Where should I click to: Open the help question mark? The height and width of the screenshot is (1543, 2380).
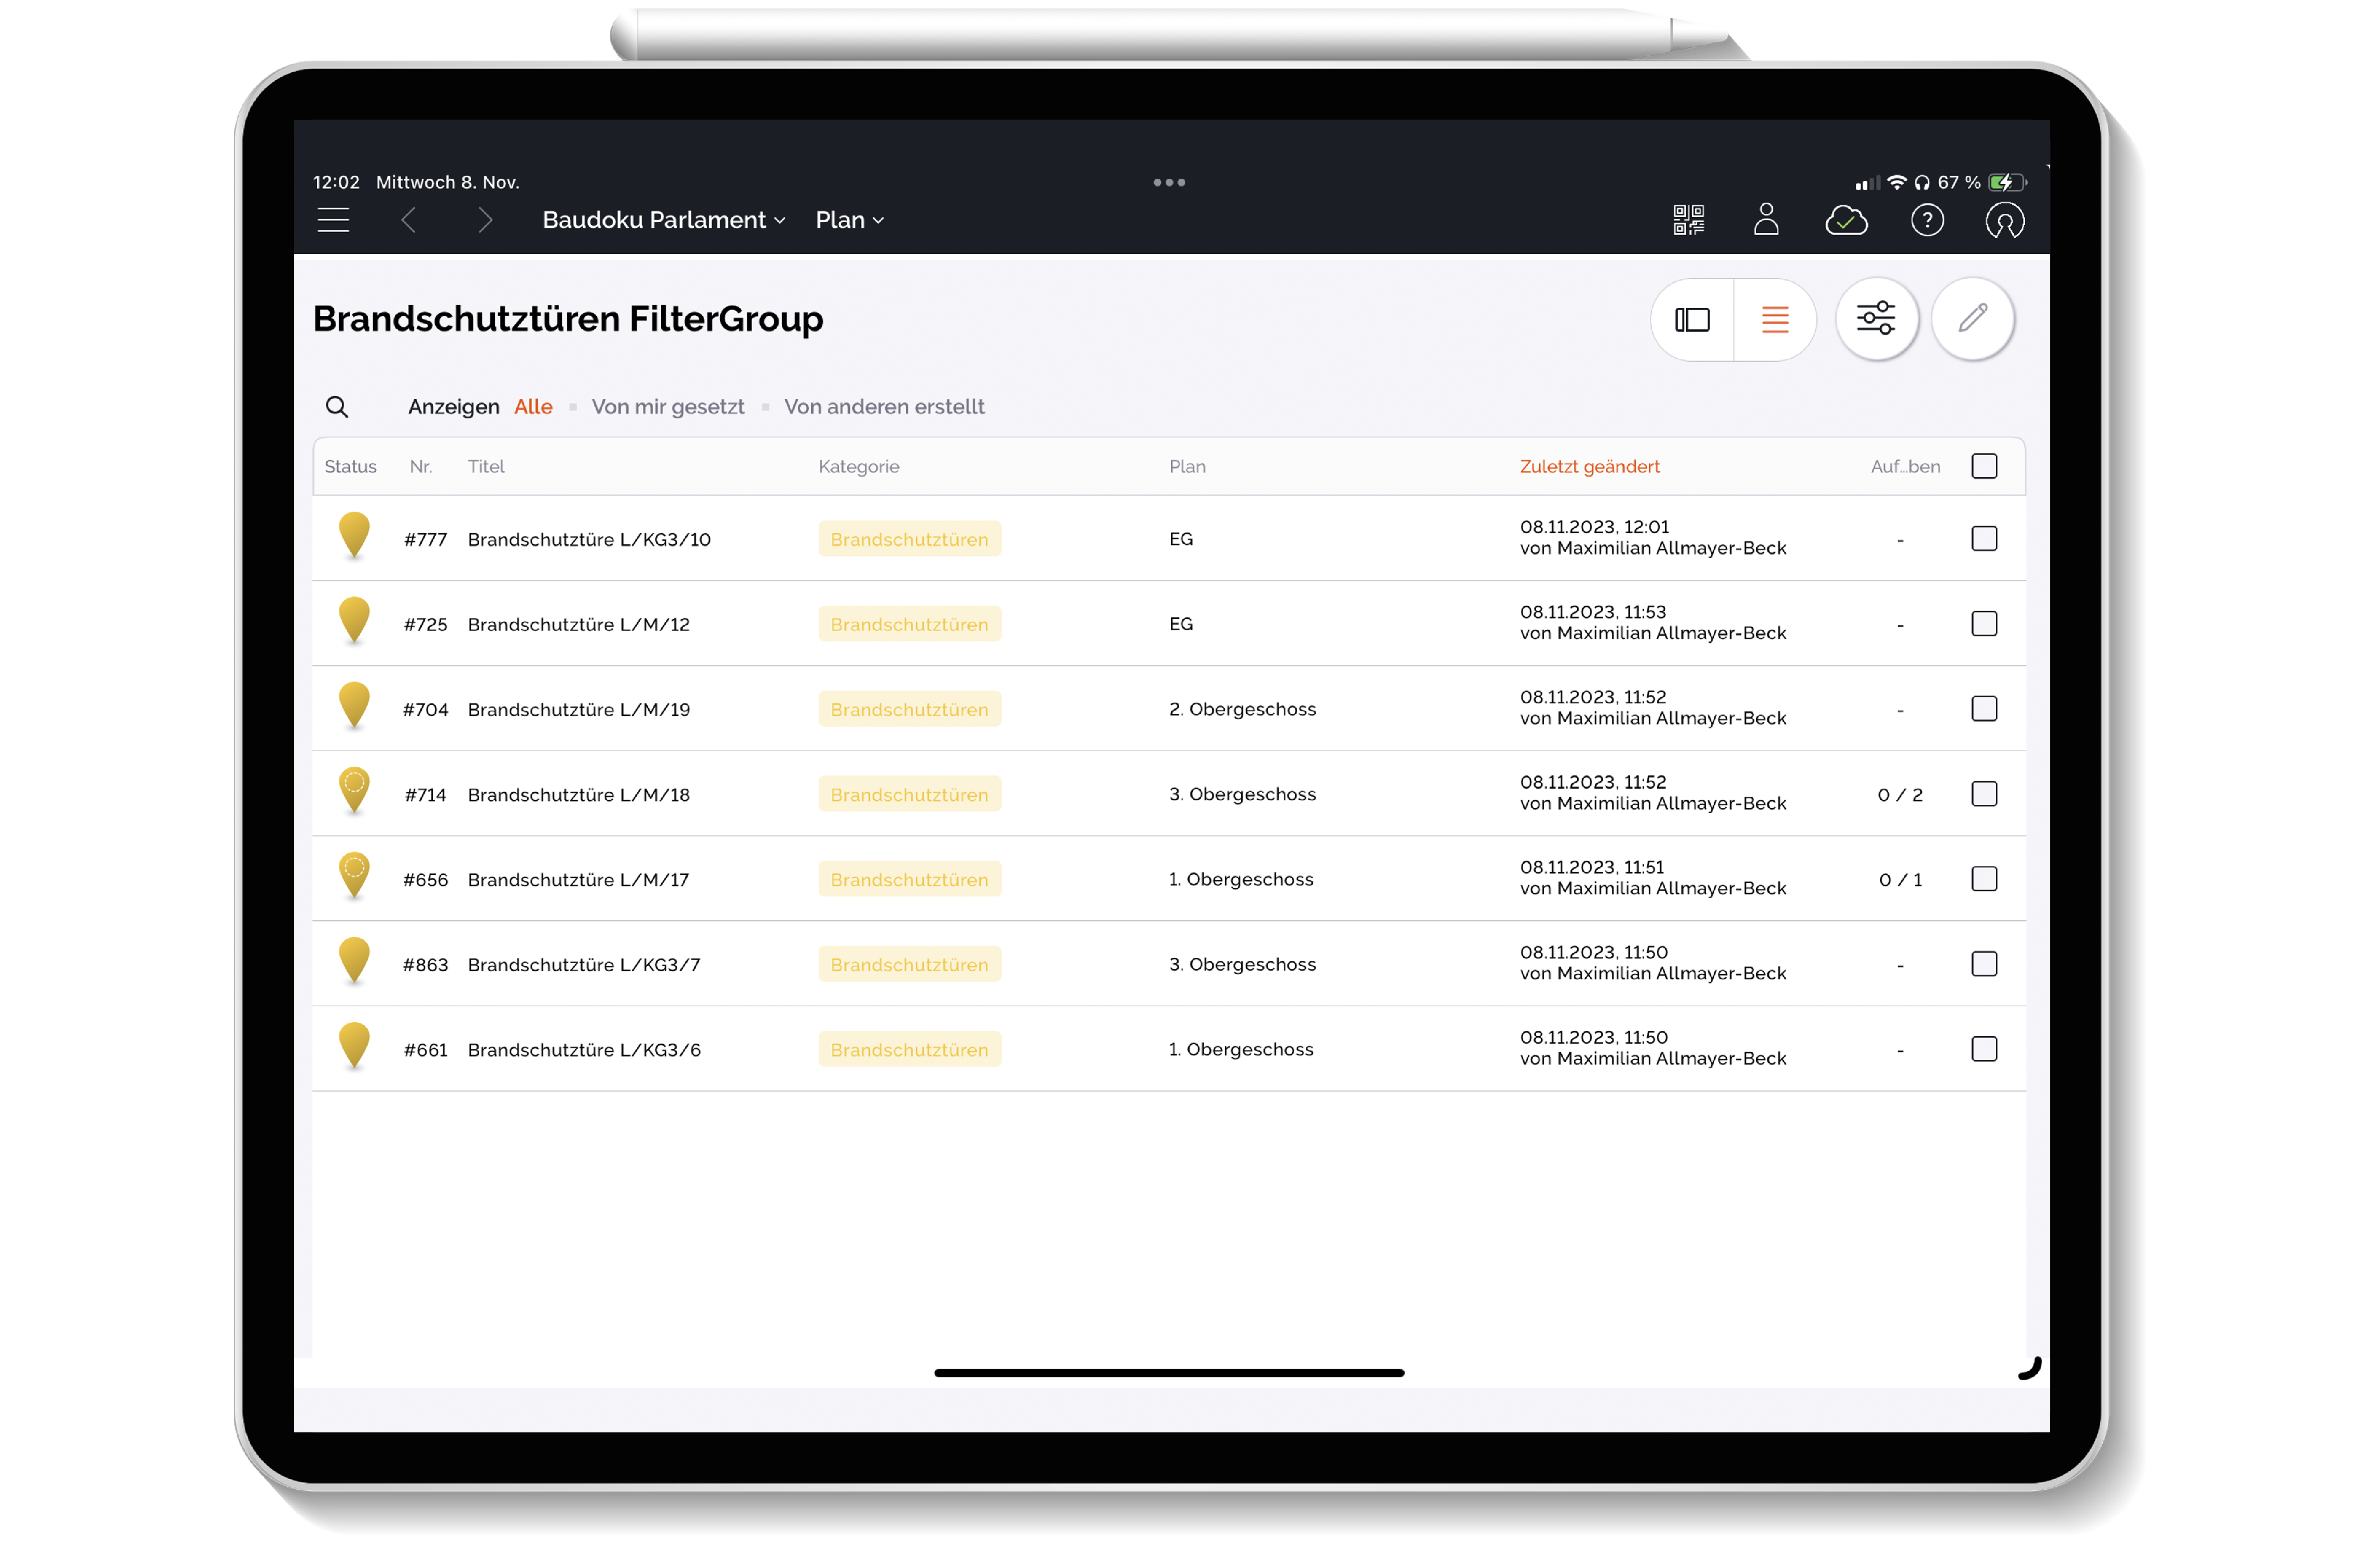(x=1927, y=220)
